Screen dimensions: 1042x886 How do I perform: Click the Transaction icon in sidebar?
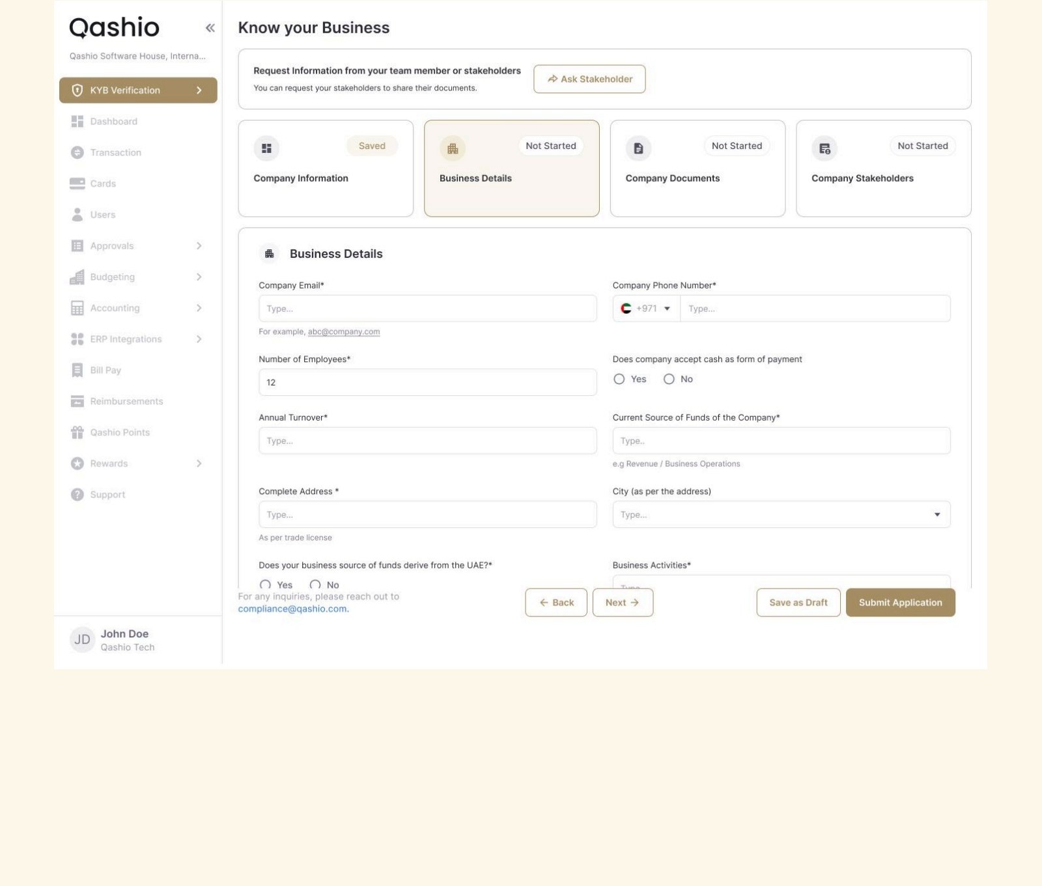[x=77, y=152]
